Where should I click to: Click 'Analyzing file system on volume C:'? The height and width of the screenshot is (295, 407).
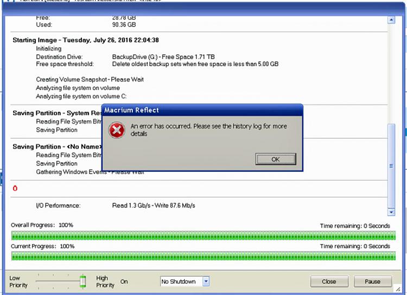pos(81,97)
